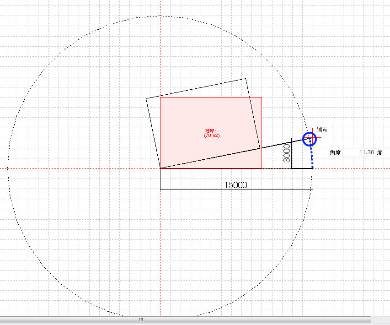Click the bottom-right corner of red room
The height and width of the screenshot is (325, 390).
262,168
